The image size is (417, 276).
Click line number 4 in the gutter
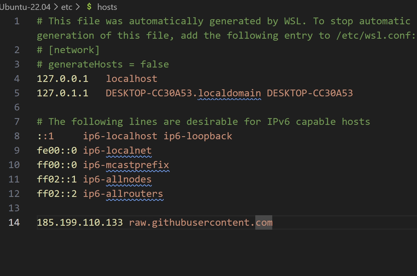17,79
